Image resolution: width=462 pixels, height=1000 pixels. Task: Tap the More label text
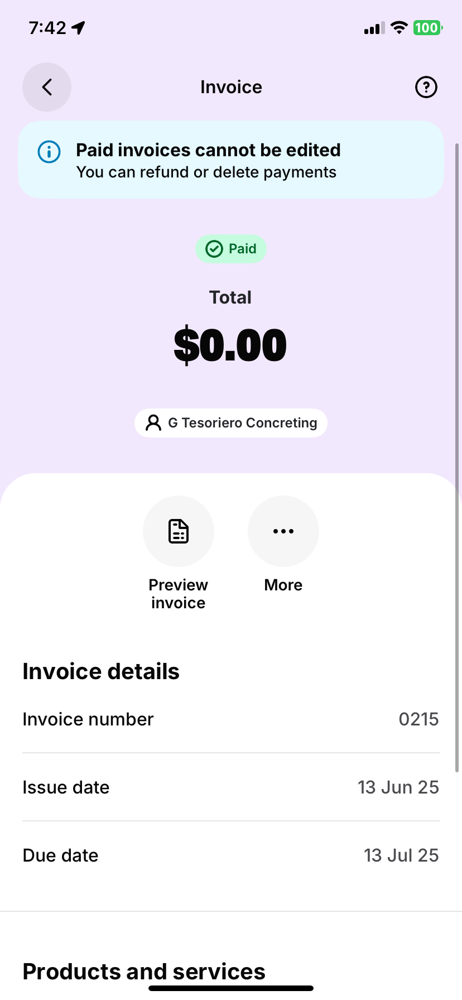pyautogui.click(x=283, y=585)
